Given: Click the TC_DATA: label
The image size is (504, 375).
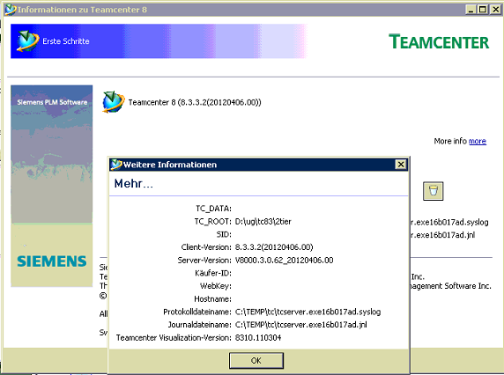Looking at the screenshot, I should [x=213, y=209].
